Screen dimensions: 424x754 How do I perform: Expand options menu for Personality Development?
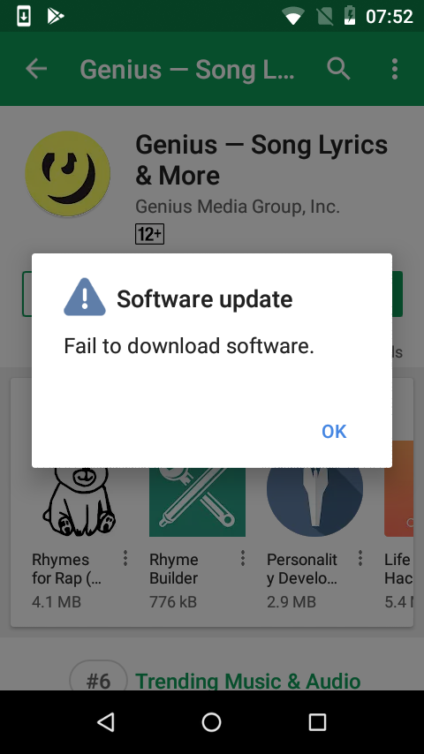[x=360, y=558]
